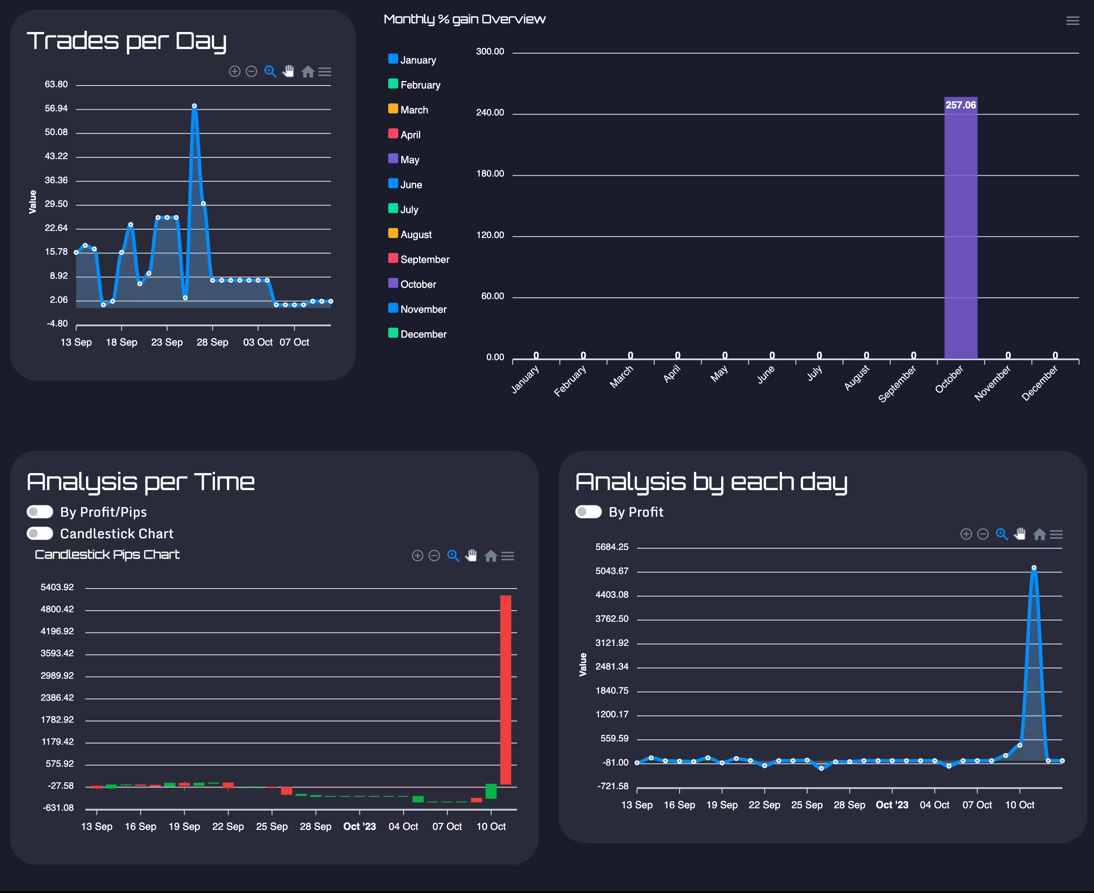The width and height of the screenshot is (1094, 893).
Task: Open hamburger menu on Trades per Day chart
Action: [x=325, y=71]
